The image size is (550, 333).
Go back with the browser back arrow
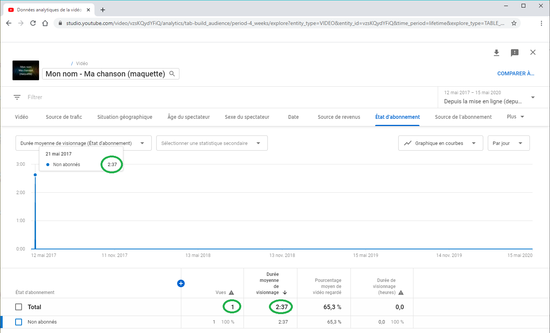pos(9,23)
